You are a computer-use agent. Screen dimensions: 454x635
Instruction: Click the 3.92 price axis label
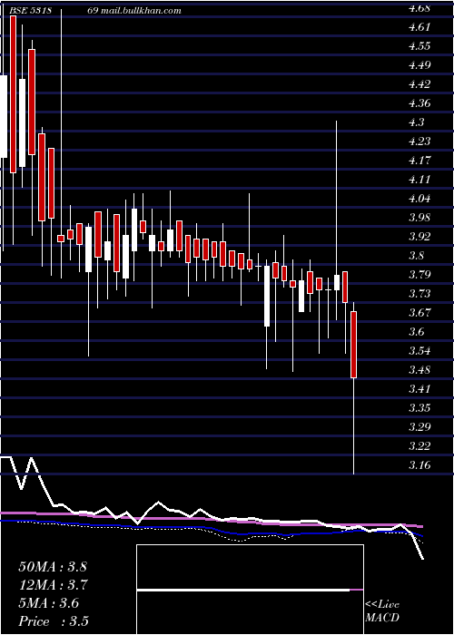(420, 237)
